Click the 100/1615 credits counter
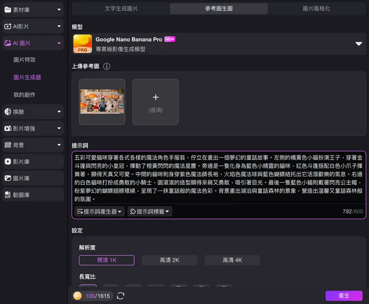Screen dimensions: 369x304 coord(98,296)
